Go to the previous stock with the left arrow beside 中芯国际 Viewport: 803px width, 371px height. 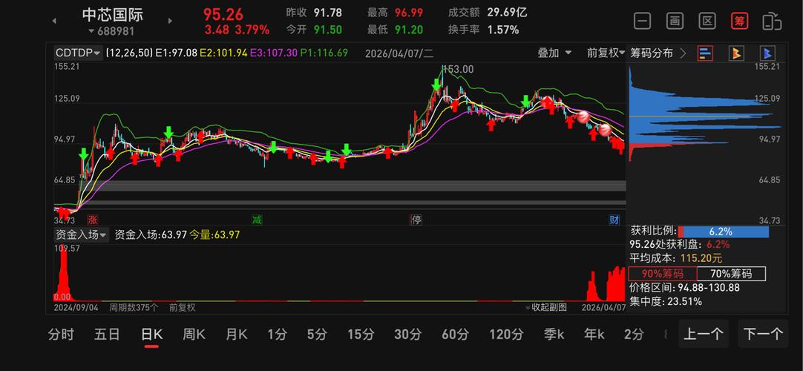[x=54, y=21]
